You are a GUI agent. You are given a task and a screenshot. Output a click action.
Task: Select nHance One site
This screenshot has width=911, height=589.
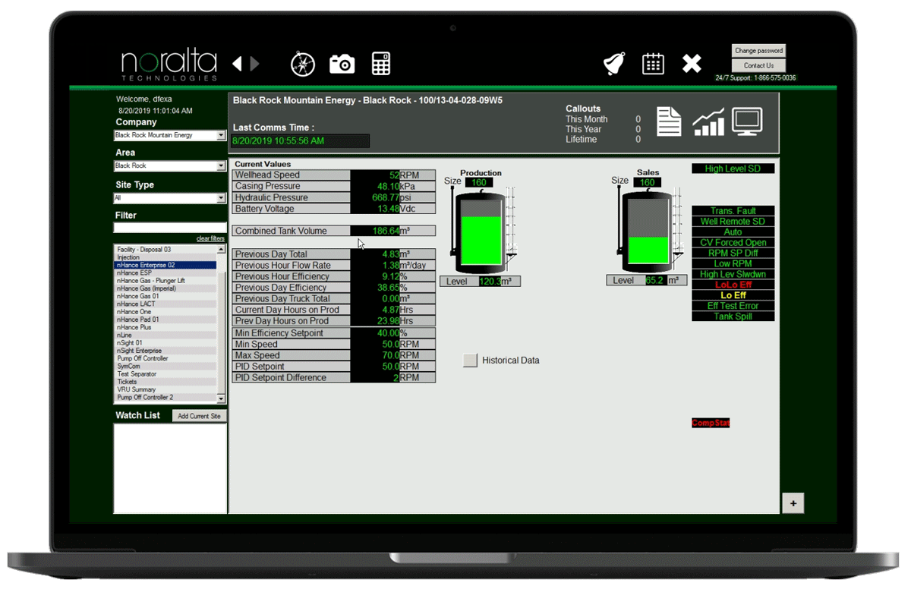coord(165,312)
